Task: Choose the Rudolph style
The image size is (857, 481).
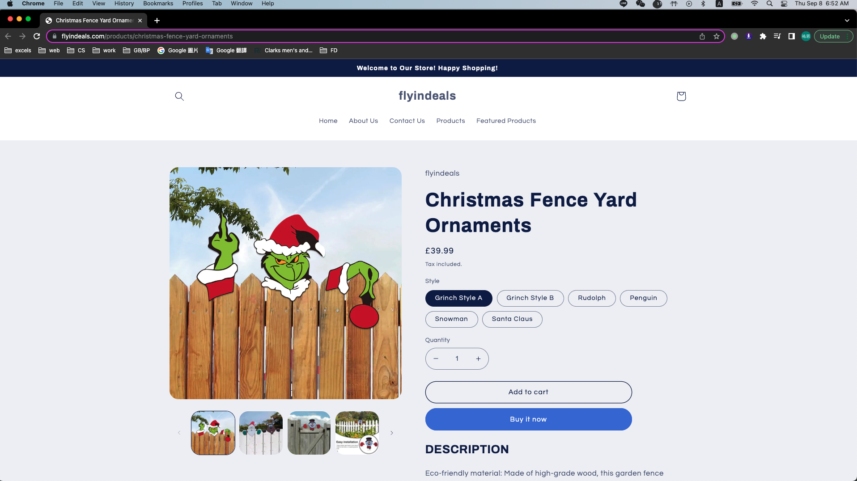Action: click(x=592, y=298)
